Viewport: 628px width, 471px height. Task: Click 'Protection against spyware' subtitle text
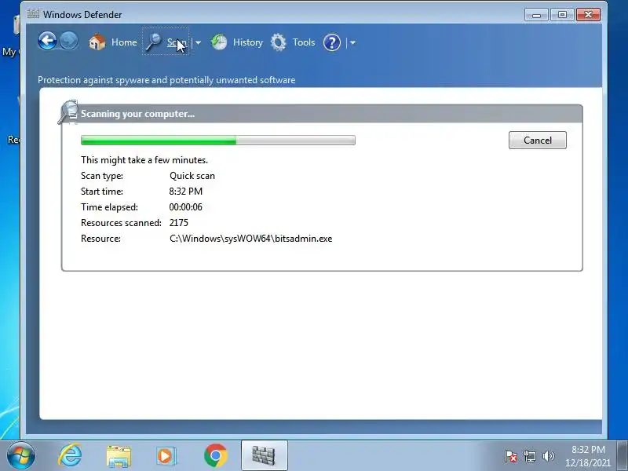pyautogui.click(x=166, y=80)
